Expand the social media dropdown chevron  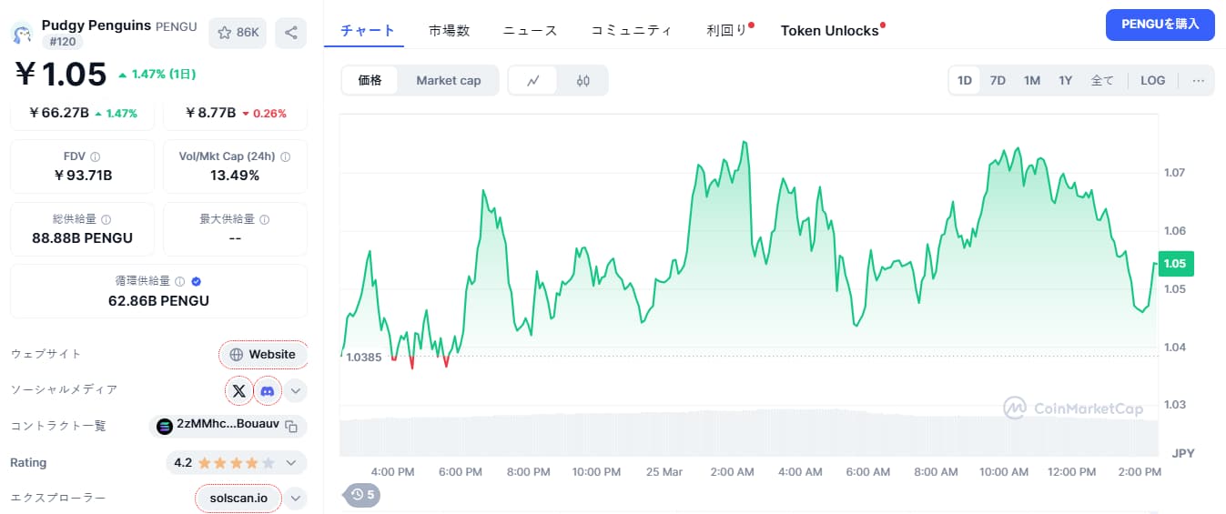click(297, 390)
